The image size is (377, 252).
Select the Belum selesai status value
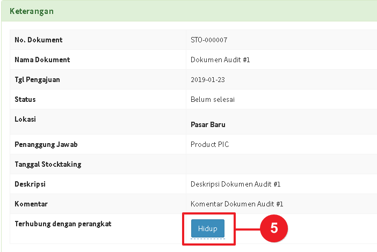pyautogui.click(x=213, y=99)
